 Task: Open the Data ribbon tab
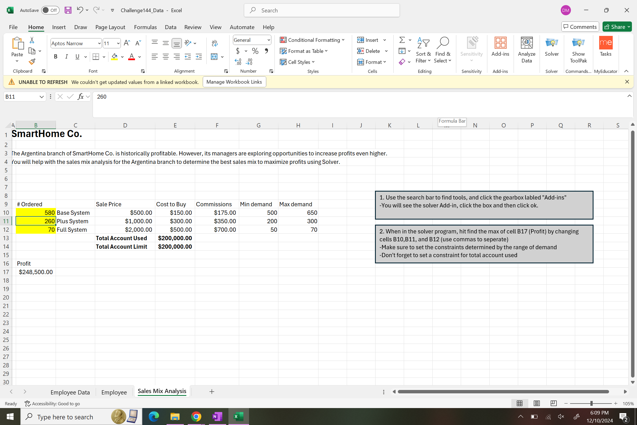(x=171, y=27)
